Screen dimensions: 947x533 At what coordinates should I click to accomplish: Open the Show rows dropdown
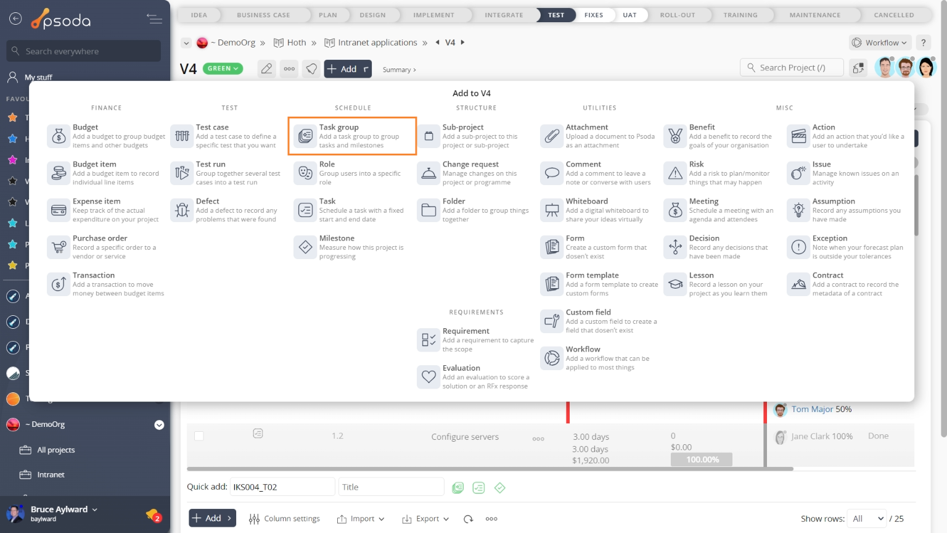pyautogui.click(x=867, y=519)
